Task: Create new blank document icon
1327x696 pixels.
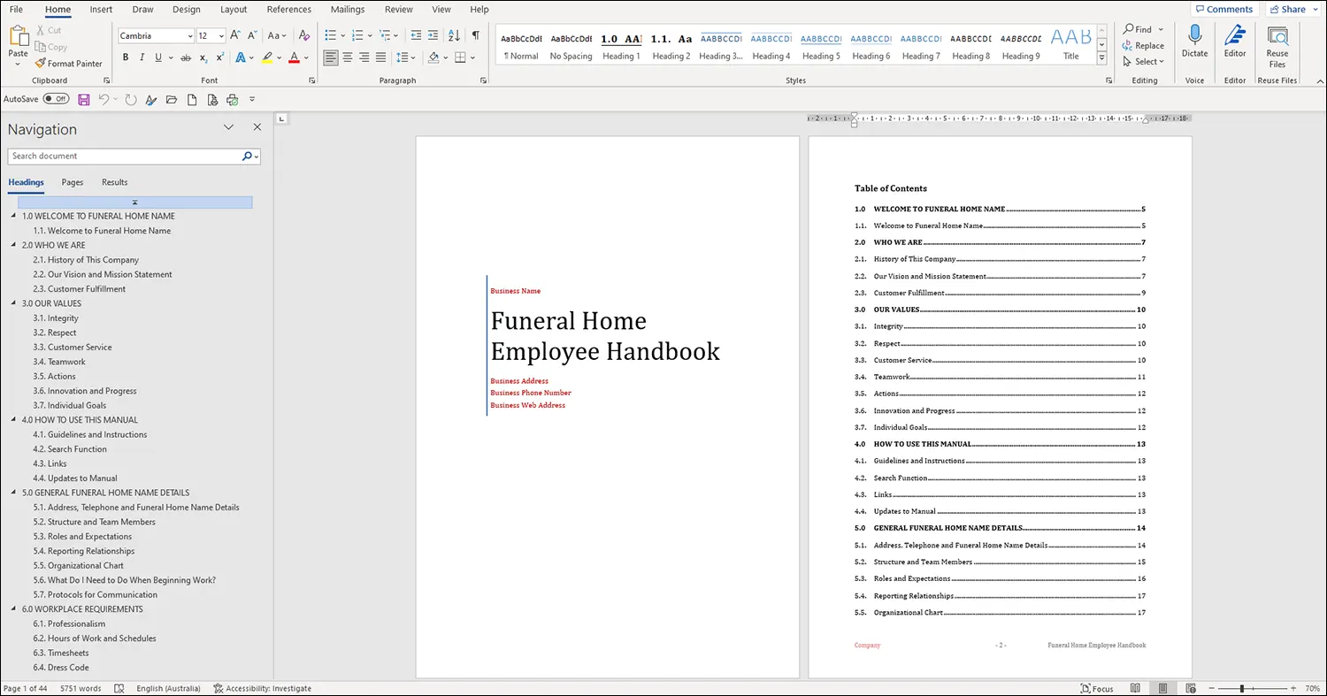Action: pyautogui.click(x=191, y=99)
